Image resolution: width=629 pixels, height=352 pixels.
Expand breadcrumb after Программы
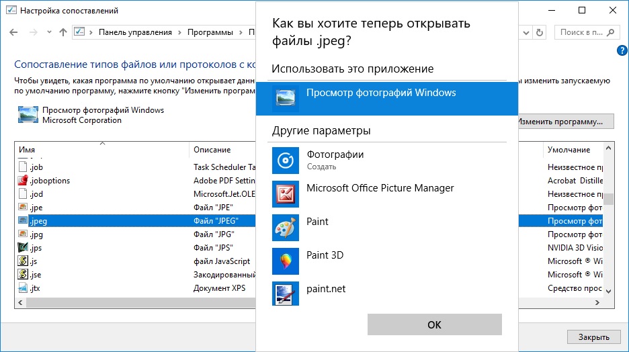[241, 32]
